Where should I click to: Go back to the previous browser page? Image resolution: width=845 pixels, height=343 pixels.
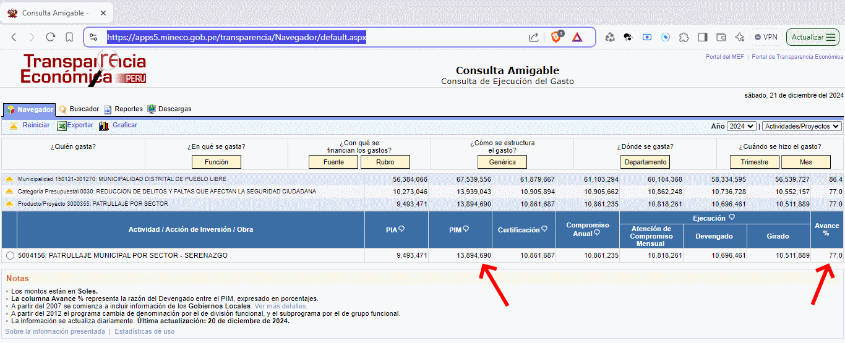[x=14, y=37]
